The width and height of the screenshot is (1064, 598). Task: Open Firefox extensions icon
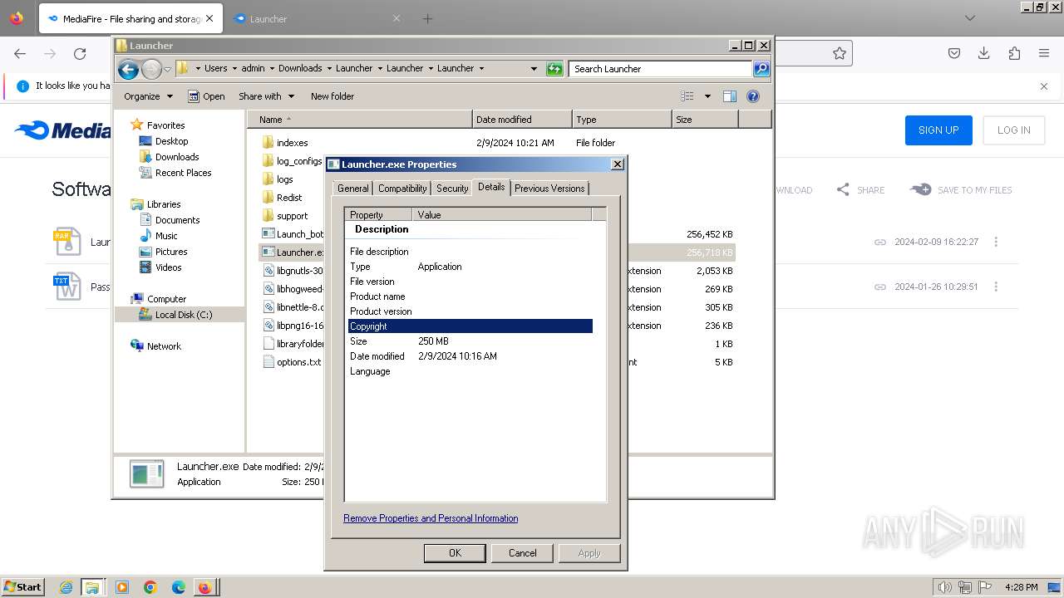point(1014,53)
